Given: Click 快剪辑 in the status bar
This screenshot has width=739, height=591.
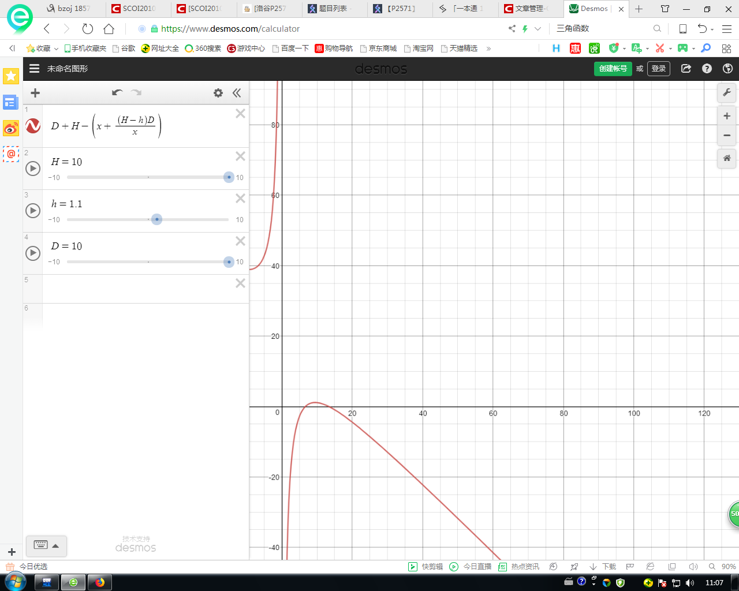Looking at the screenshot, I should pyautogui.click(x=426, y=567).
